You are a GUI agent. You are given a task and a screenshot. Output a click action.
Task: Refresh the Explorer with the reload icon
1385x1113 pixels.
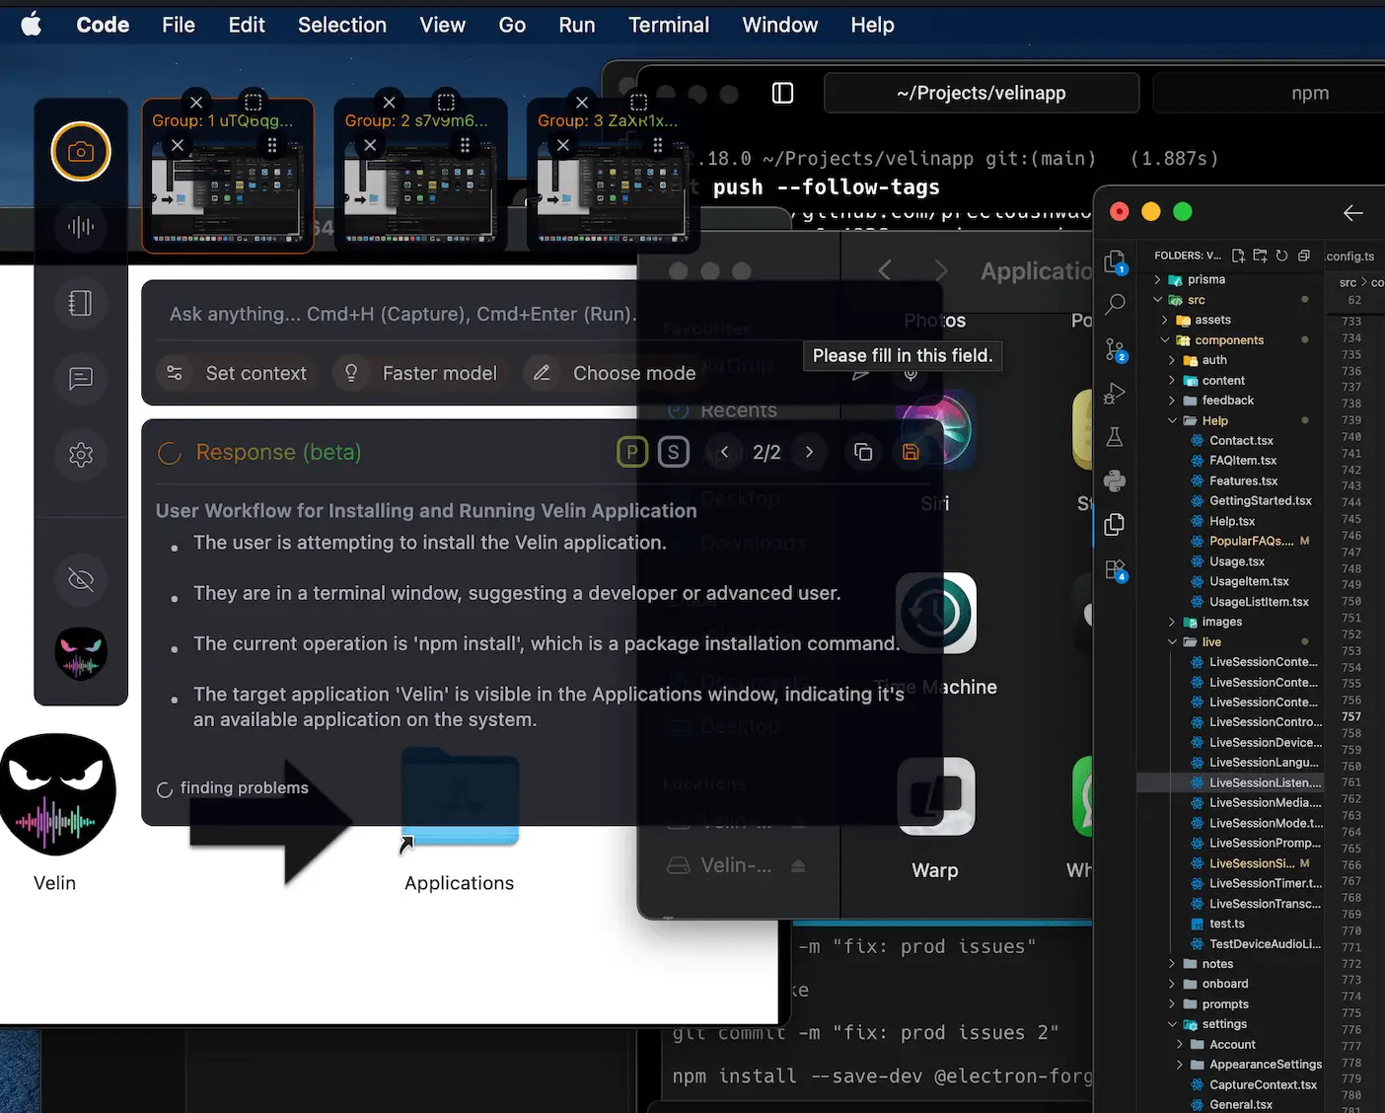pyautogui.click(x=1281, y=255)
